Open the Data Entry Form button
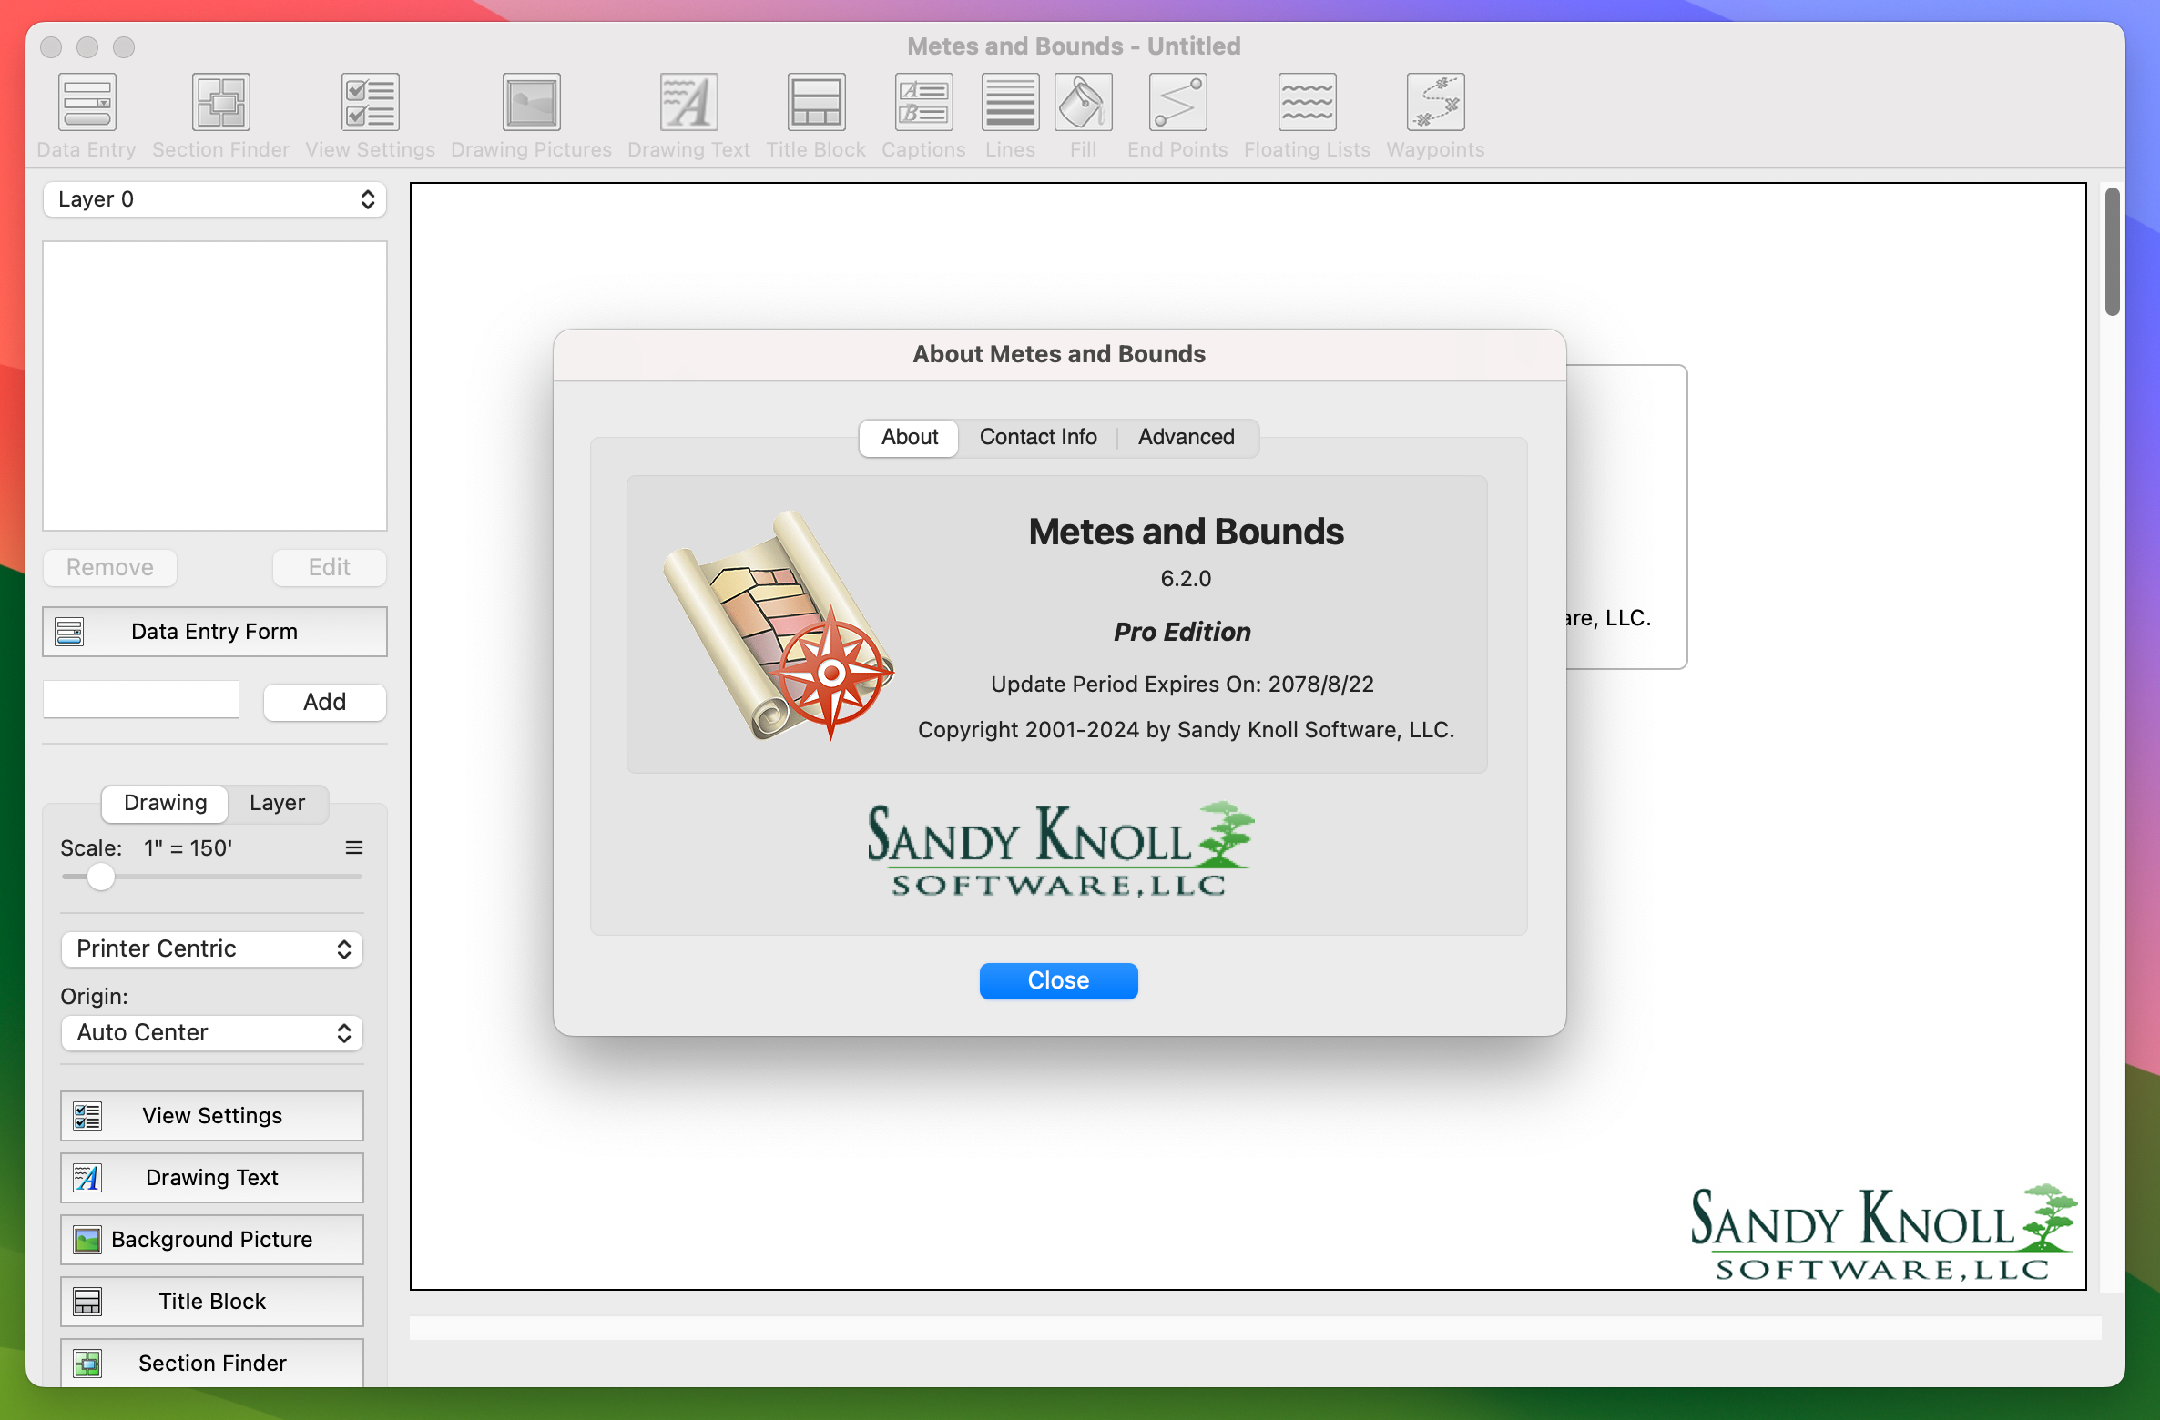This screenshot has height=1420, width=2160. tap(215, 632)
